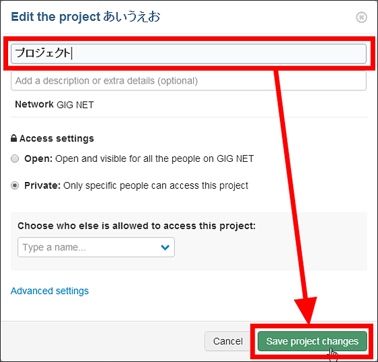The height and width of the screenshot is (362, 378).
Task: Select the Open access radio button
Action: point(15,158)
